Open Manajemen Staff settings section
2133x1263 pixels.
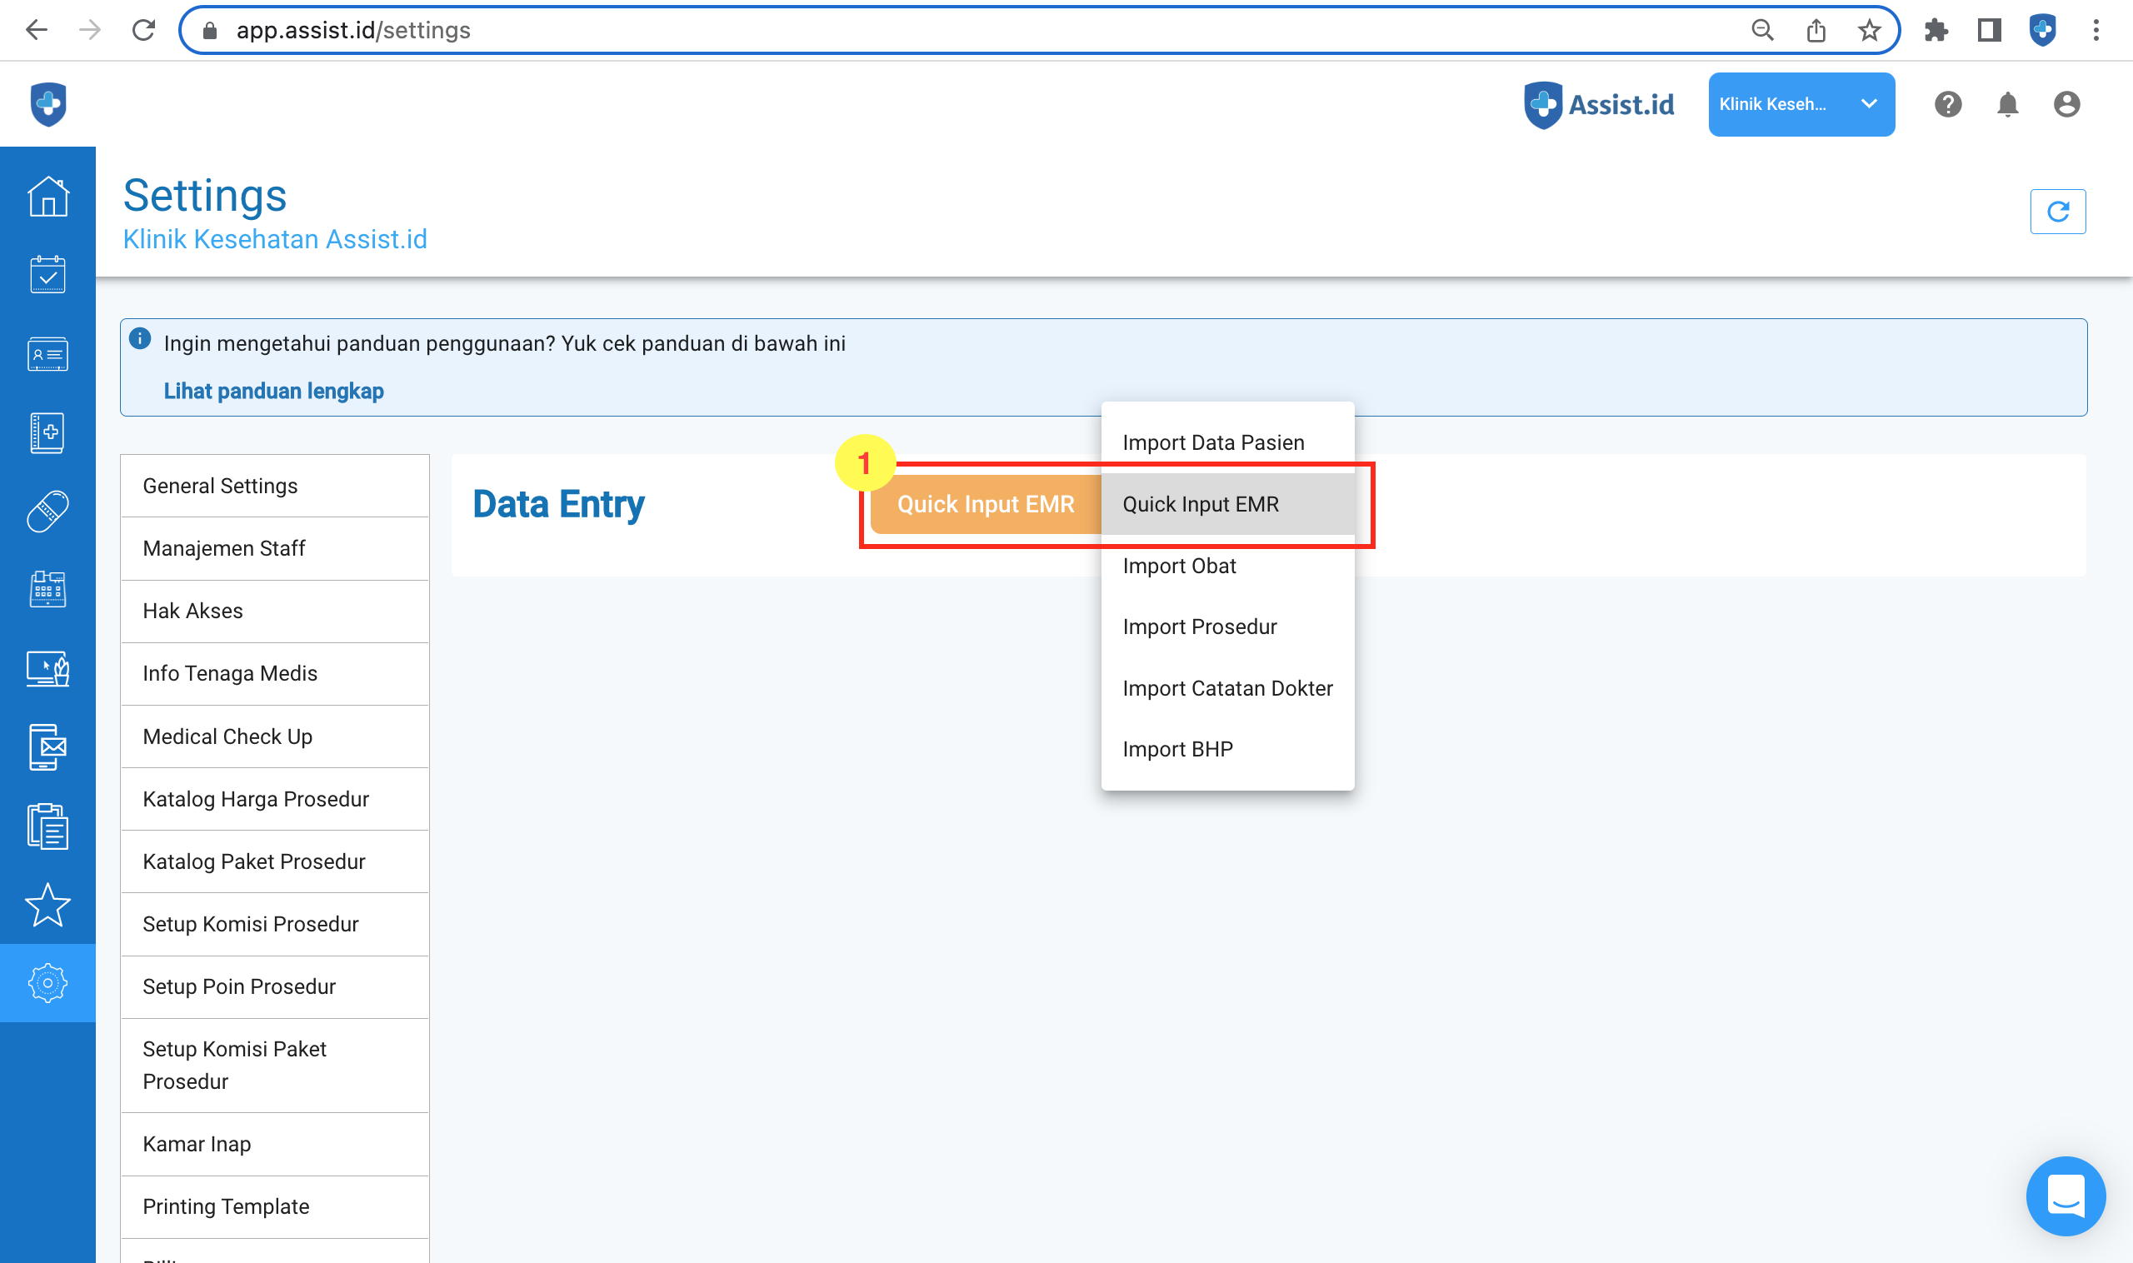pyautogui.click(x=224, y=548)
